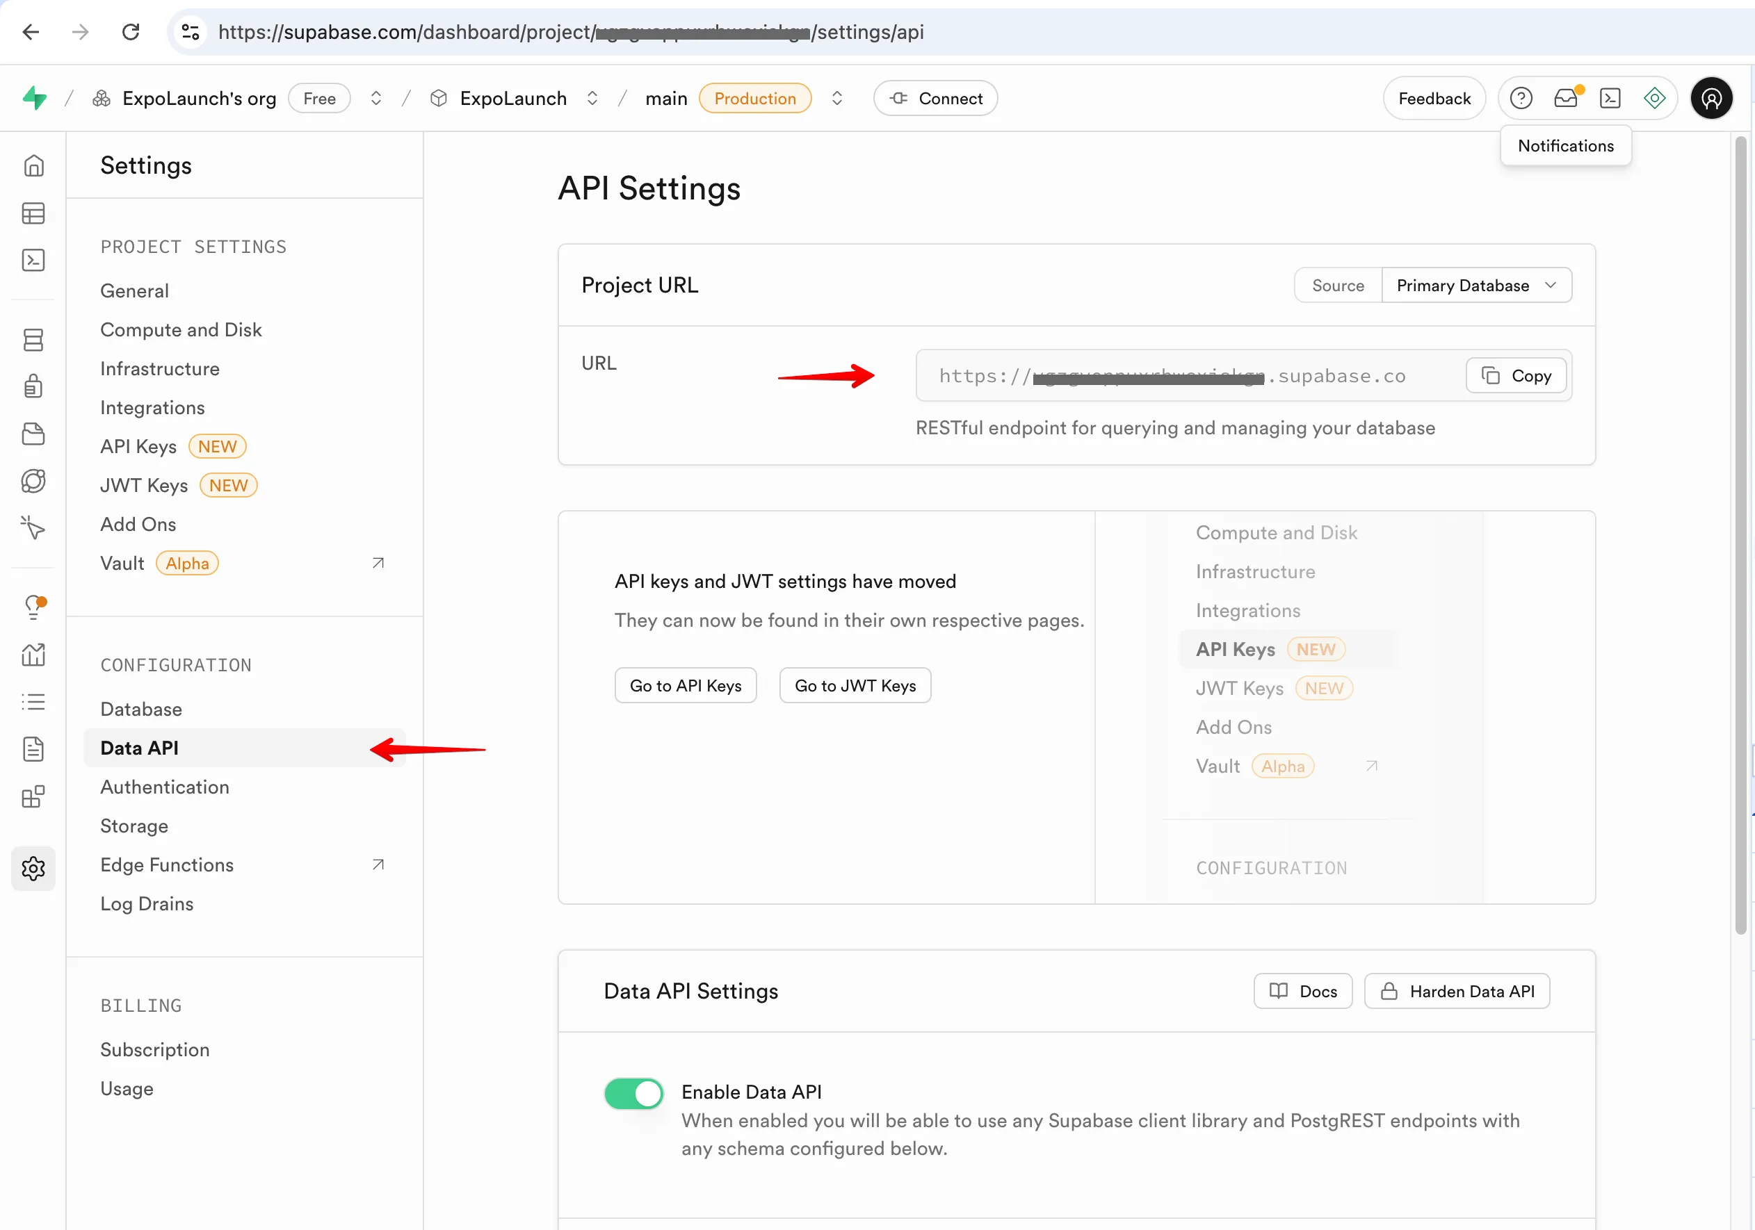Open Subscription billing page
The image size is (1755, 1230).
click(155, 1051)
